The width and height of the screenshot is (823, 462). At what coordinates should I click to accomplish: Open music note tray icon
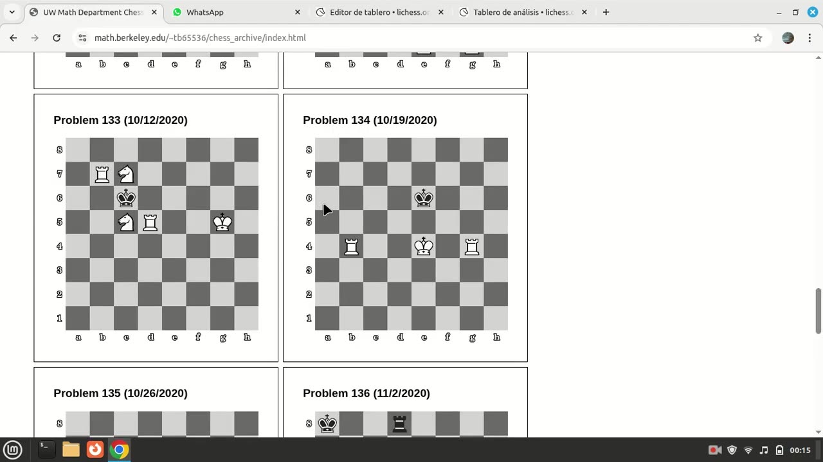(x=764, y=450)
